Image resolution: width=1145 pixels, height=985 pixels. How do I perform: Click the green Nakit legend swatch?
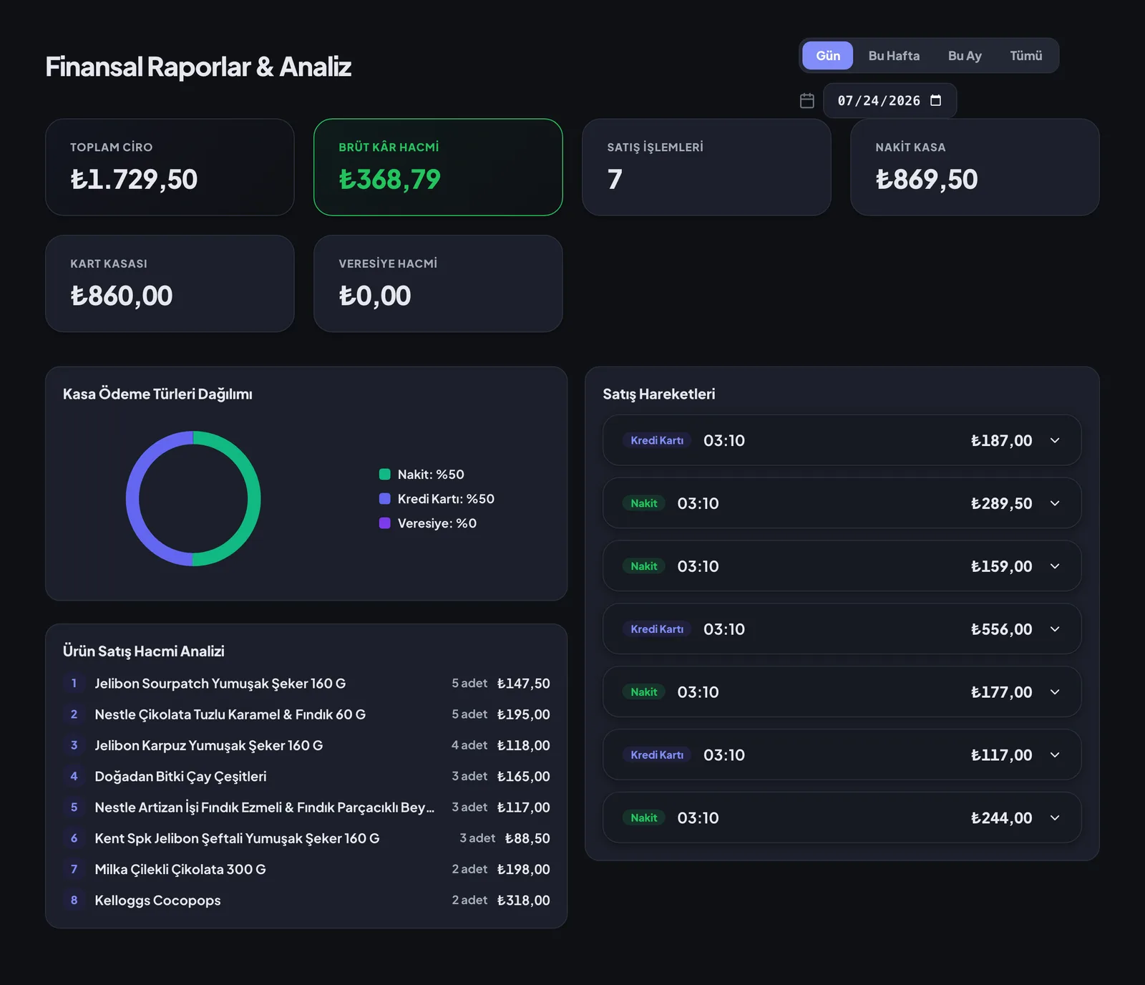click(x=384, y=474)
